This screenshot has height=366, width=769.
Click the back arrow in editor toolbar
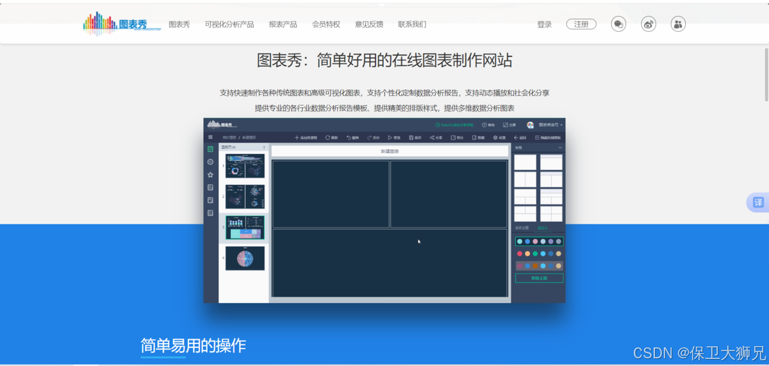[516, 137]
